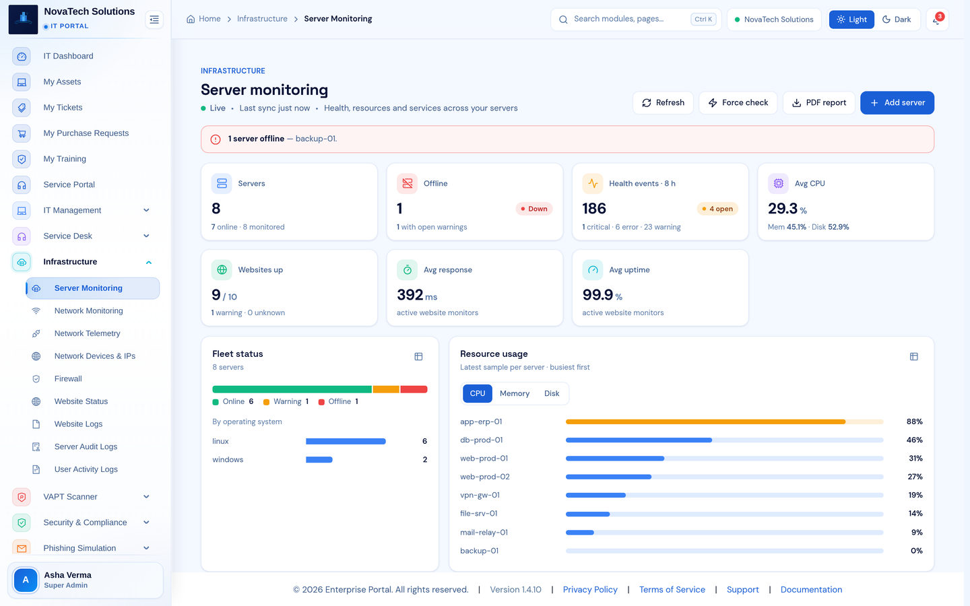Switch to Light theme

pyautogui.click(x=851, y=20)
